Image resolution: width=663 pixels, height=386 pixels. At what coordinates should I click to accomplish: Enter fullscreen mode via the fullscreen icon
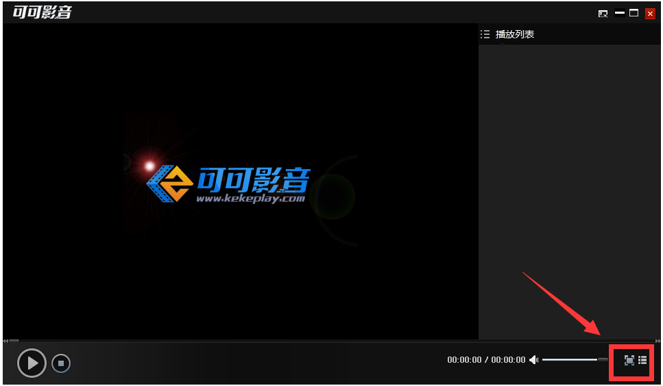tap(629, 360)
